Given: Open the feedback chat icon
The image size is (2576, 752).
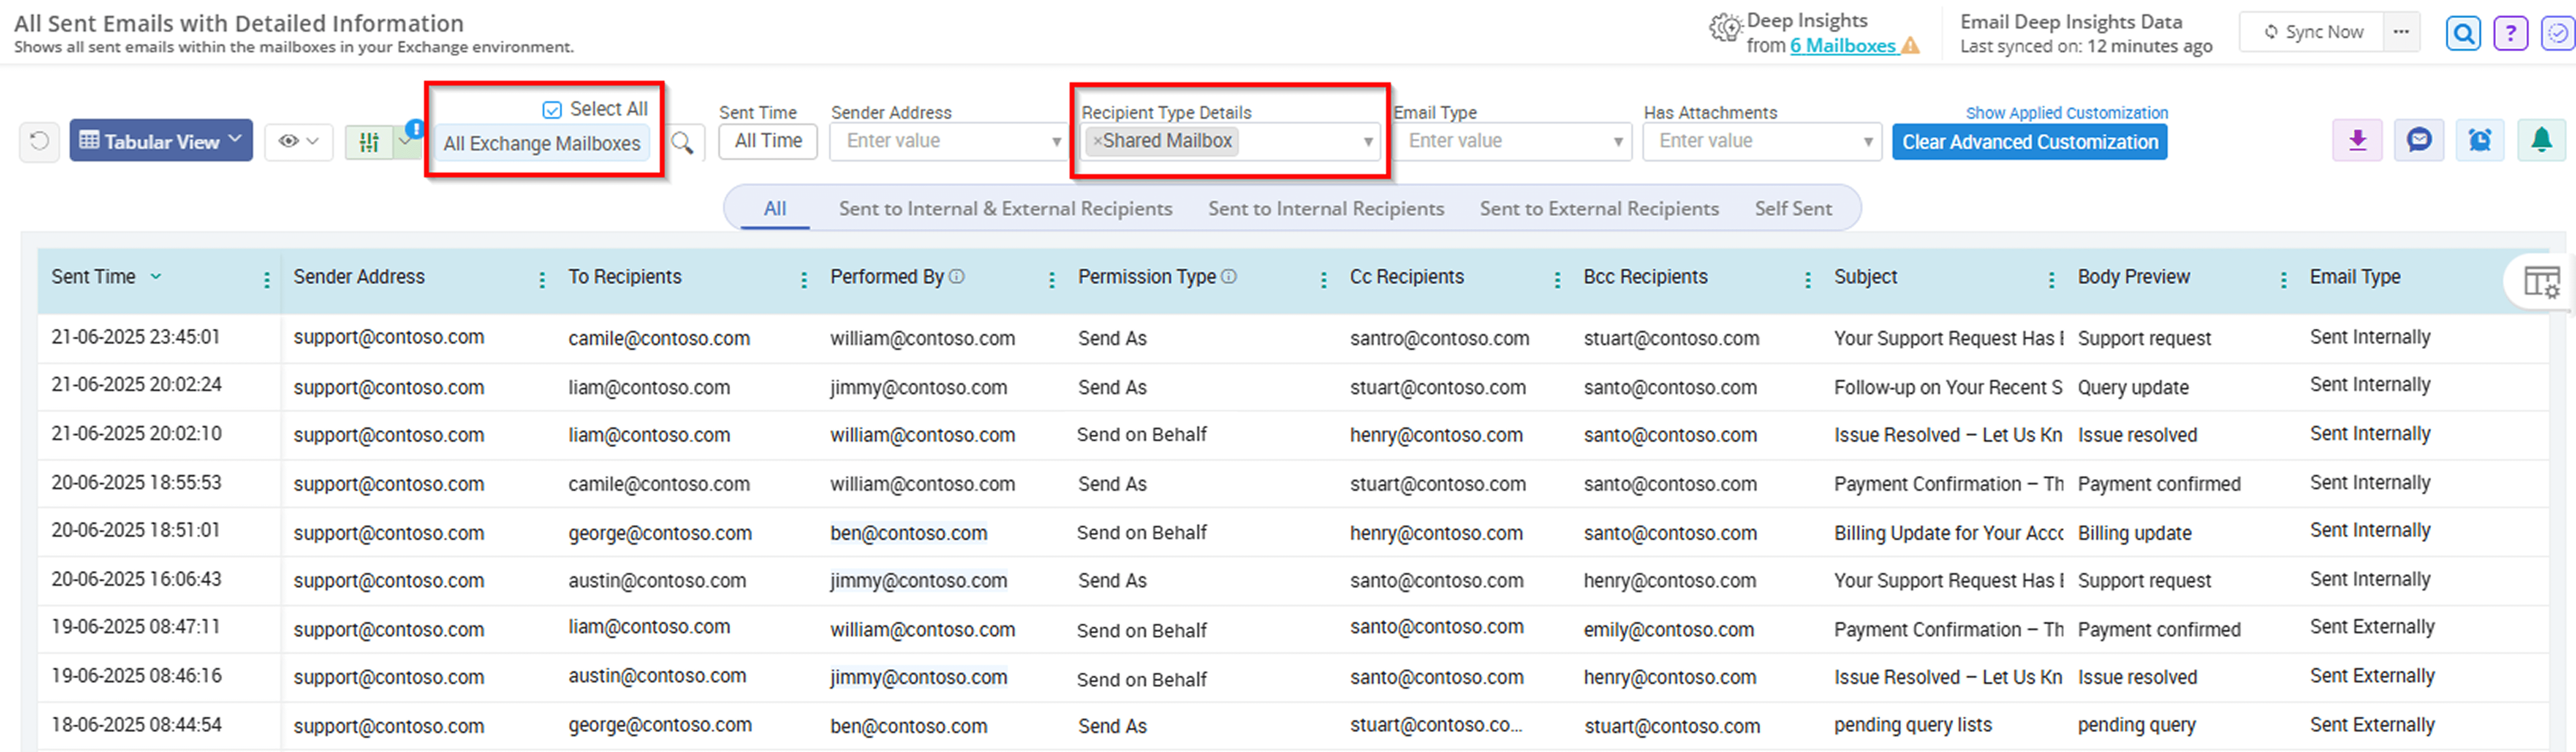Looking at the screenshot, I should pyautogui.click(x=2419, y=140).
